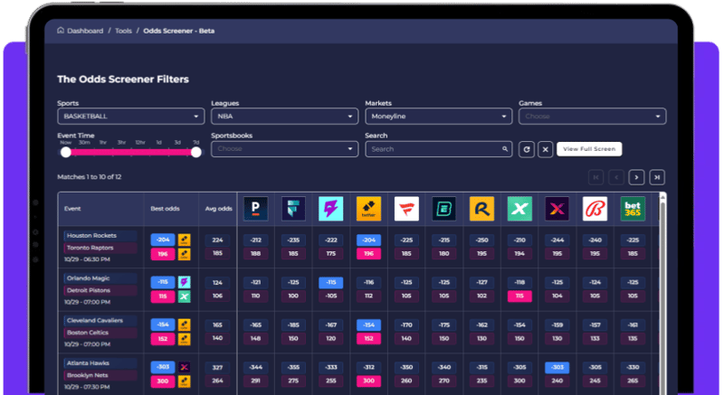Click the first sportsbook logo with letter P
Image resolution: width=724 pixels, height=395 pixels.
[256, 209]
